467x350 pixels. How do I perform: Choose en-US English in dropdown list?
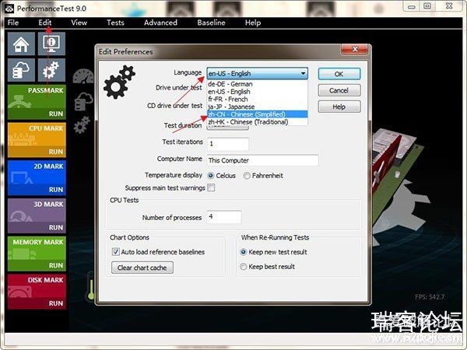(x=258, y=92)
